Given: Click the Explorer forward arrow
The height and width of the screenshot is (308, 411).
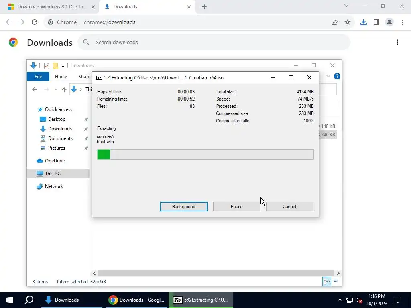Looking at the screenshot, I should tap(47, 89).
